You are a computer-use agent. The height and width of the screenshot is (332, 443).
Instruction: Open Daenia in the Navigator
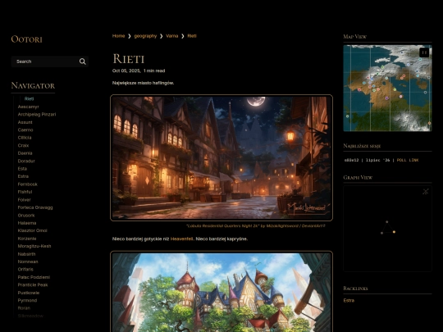(25, 153)
